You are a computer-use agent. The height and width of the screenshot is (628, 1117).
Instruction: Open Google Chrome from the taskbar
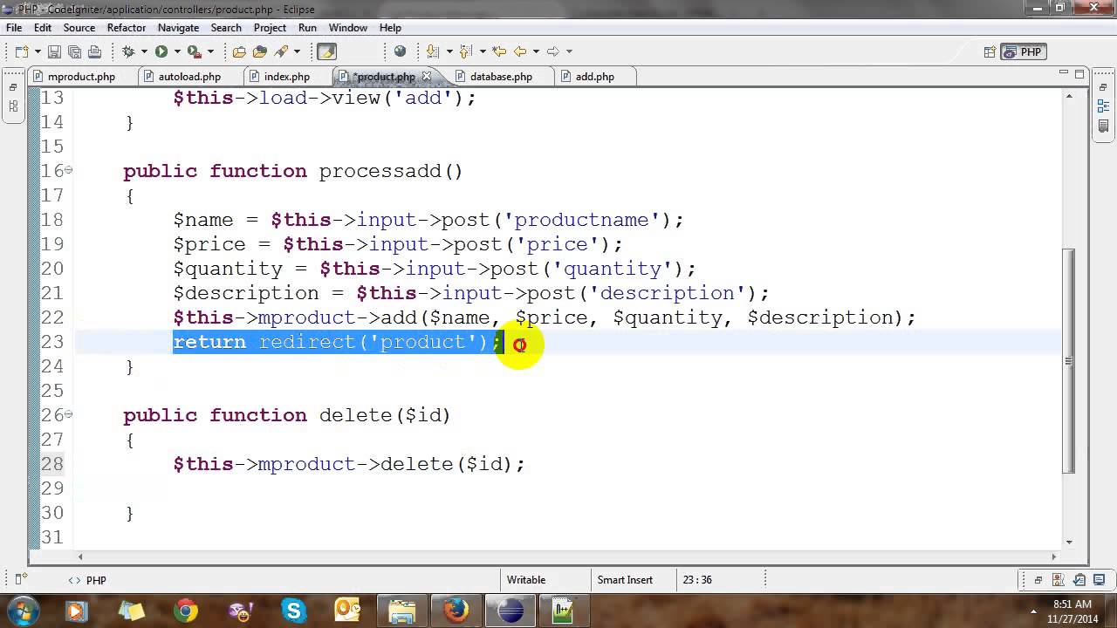point(185,611)
